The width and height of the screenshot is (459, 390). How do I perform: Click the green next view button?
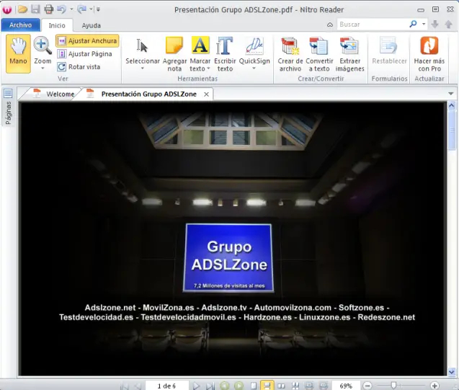pyautogui.click(x=239, y=386)
